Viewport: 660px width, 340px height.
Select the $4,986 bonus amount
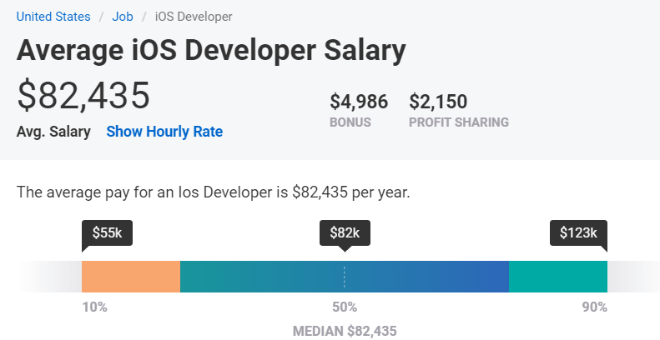pos(359,102)
